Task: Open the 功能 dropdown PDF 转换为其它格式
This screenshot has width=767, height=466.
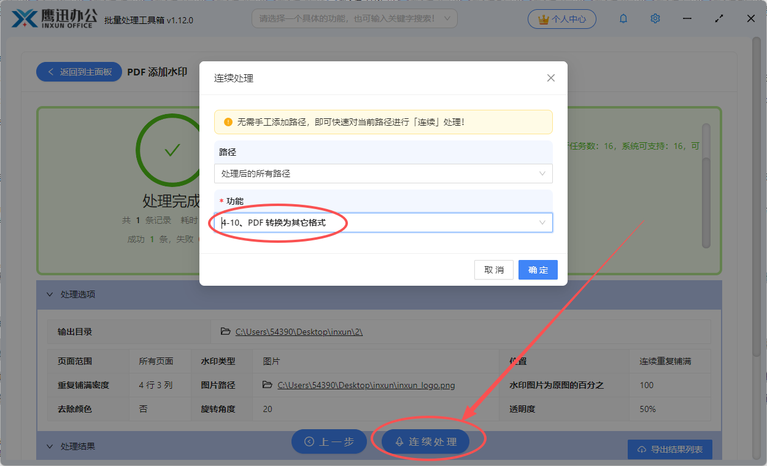Action: 383,223
